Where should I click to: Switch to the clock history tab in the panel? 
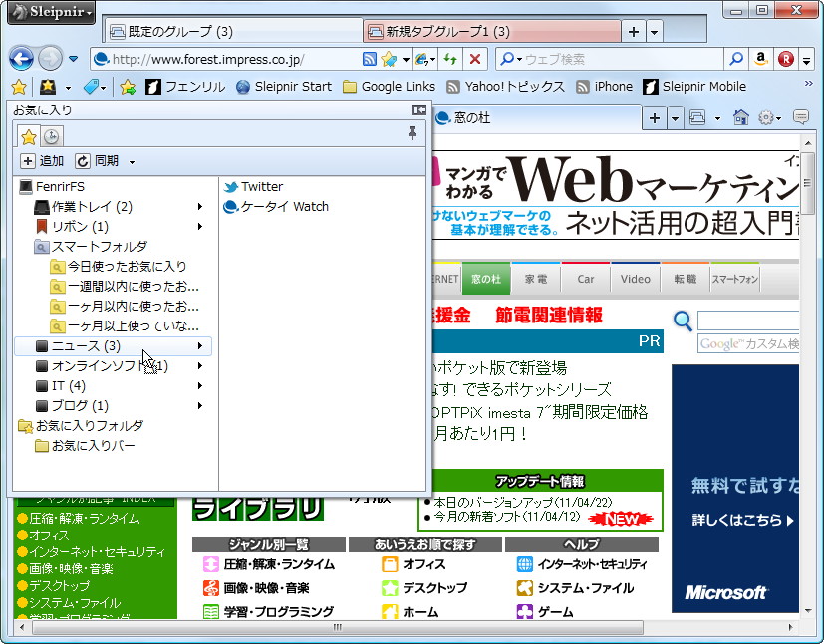tap(52, 136)
